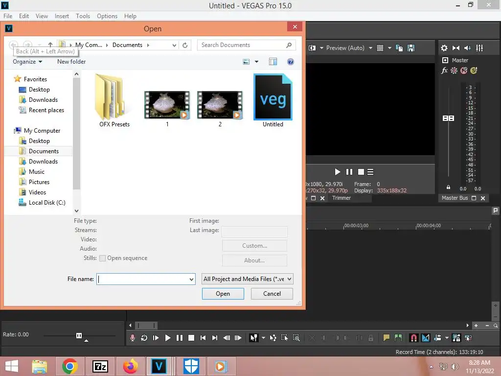Click the playback Rate slider handle
501x376 pixels.
[x=79, y=335]
